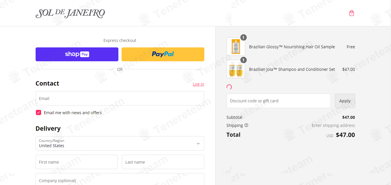The width and height of the screenshot is (391, 185).
Task: Pay with PayPal express checkout
Action: [x=163, y=54]
